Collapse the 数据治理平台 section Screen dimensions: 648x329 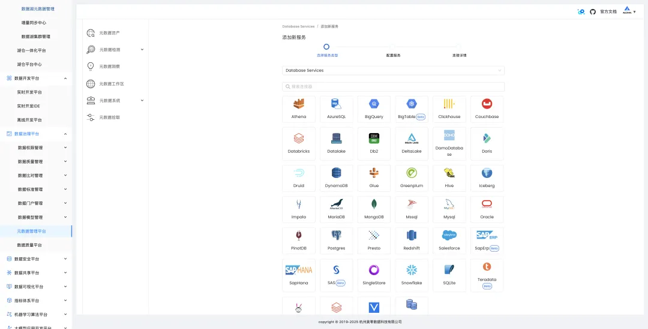[x=36, y=134]
